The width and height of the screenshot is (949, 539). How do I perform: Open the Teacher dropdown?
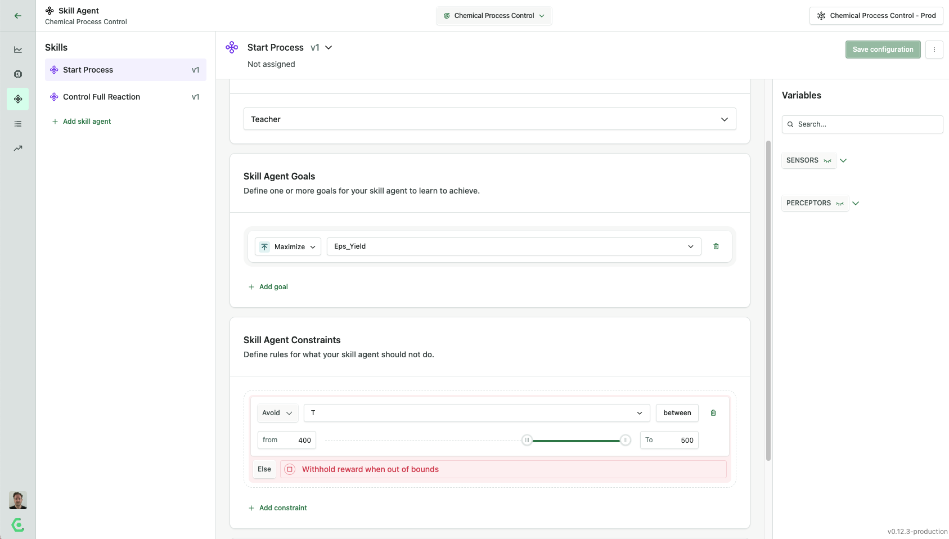[x=490, y=119]
